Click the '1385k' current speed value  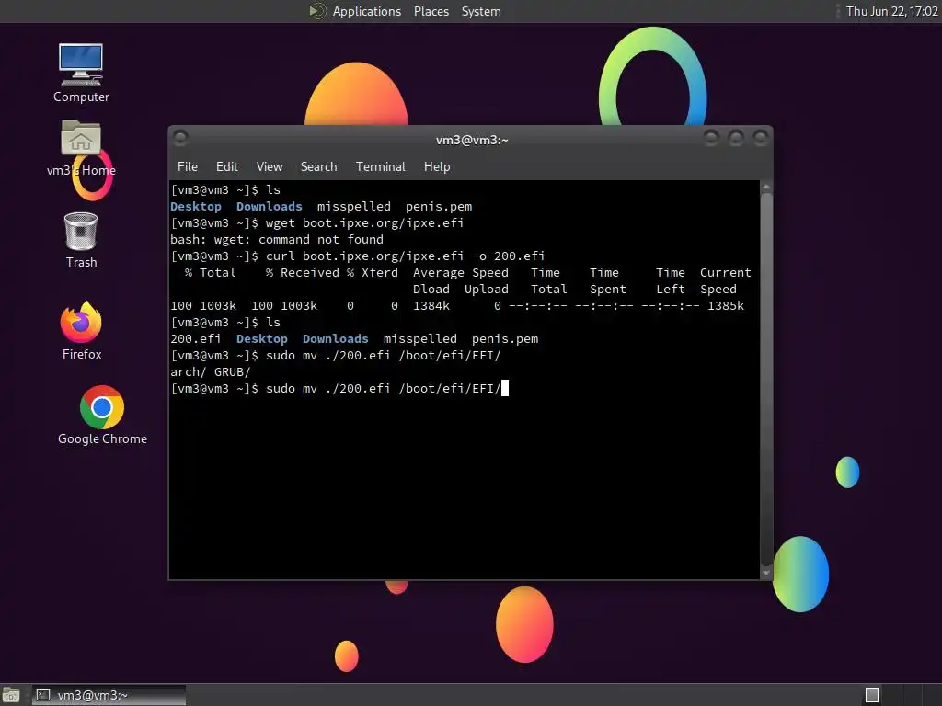(x=725, y=305)
